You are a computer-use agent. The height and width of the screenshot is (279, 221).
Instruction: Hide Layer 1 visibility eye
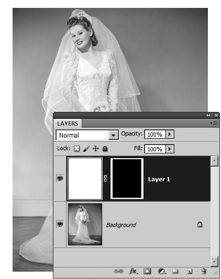point(60,178)
